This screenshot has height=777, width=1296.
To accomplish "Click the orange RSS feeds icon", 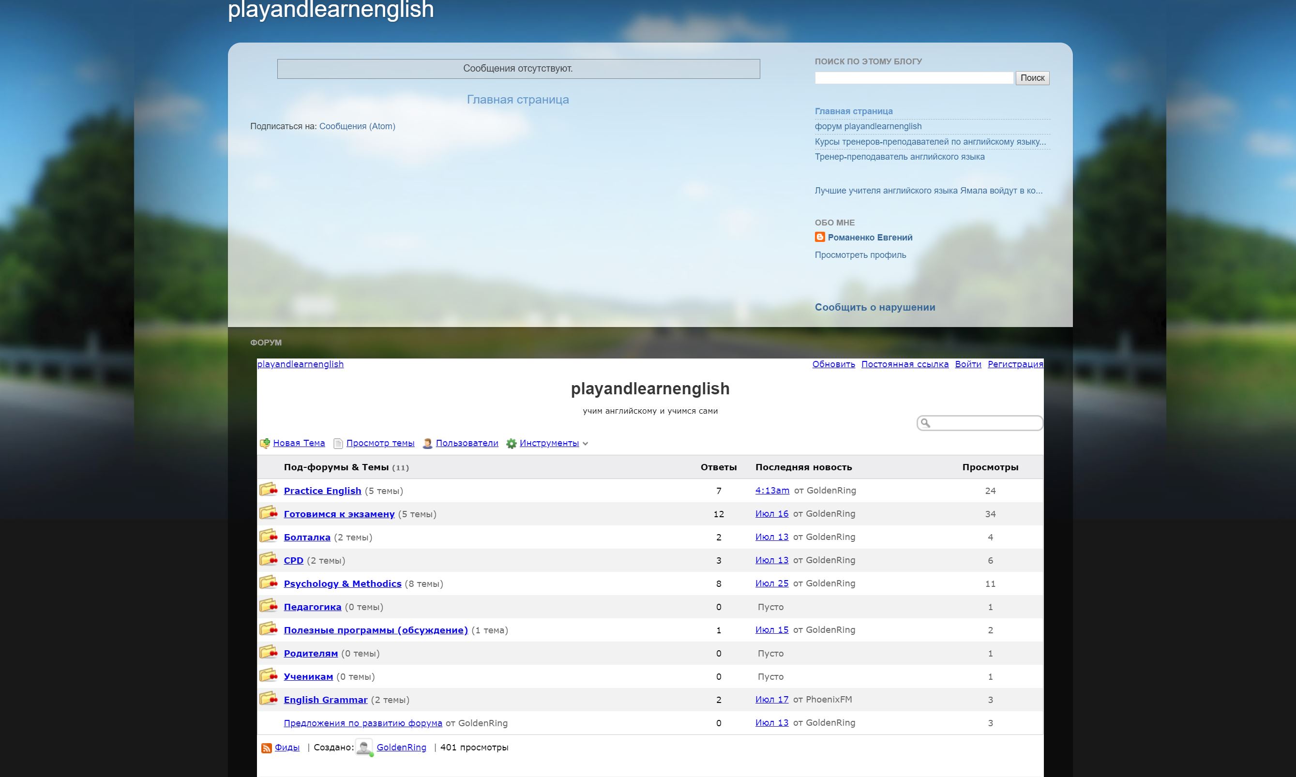I will tap(267, 747).
